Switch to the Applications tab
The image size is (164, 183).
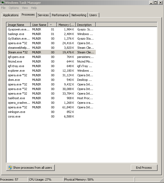click(11, 15)
